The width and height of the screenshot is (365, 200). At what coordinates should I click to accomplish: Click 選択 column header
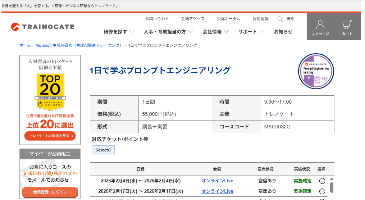[x=321, y=169]
